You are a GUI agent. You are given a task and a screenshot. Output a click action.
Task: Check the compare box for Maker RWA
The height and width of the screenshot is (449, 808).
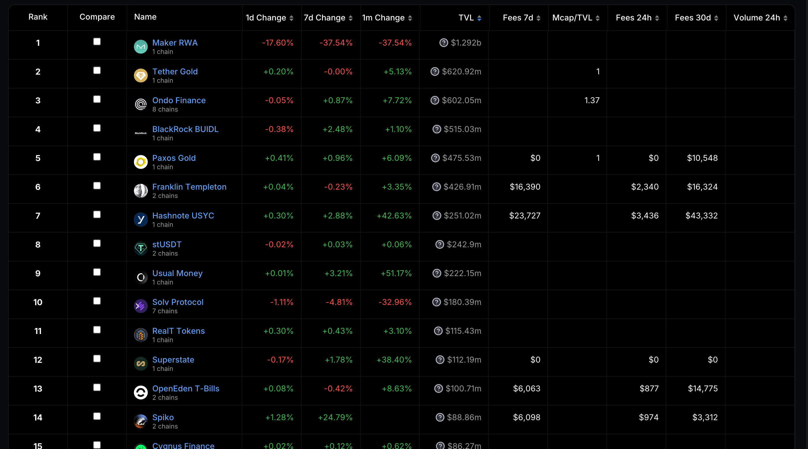click(97, 42)
